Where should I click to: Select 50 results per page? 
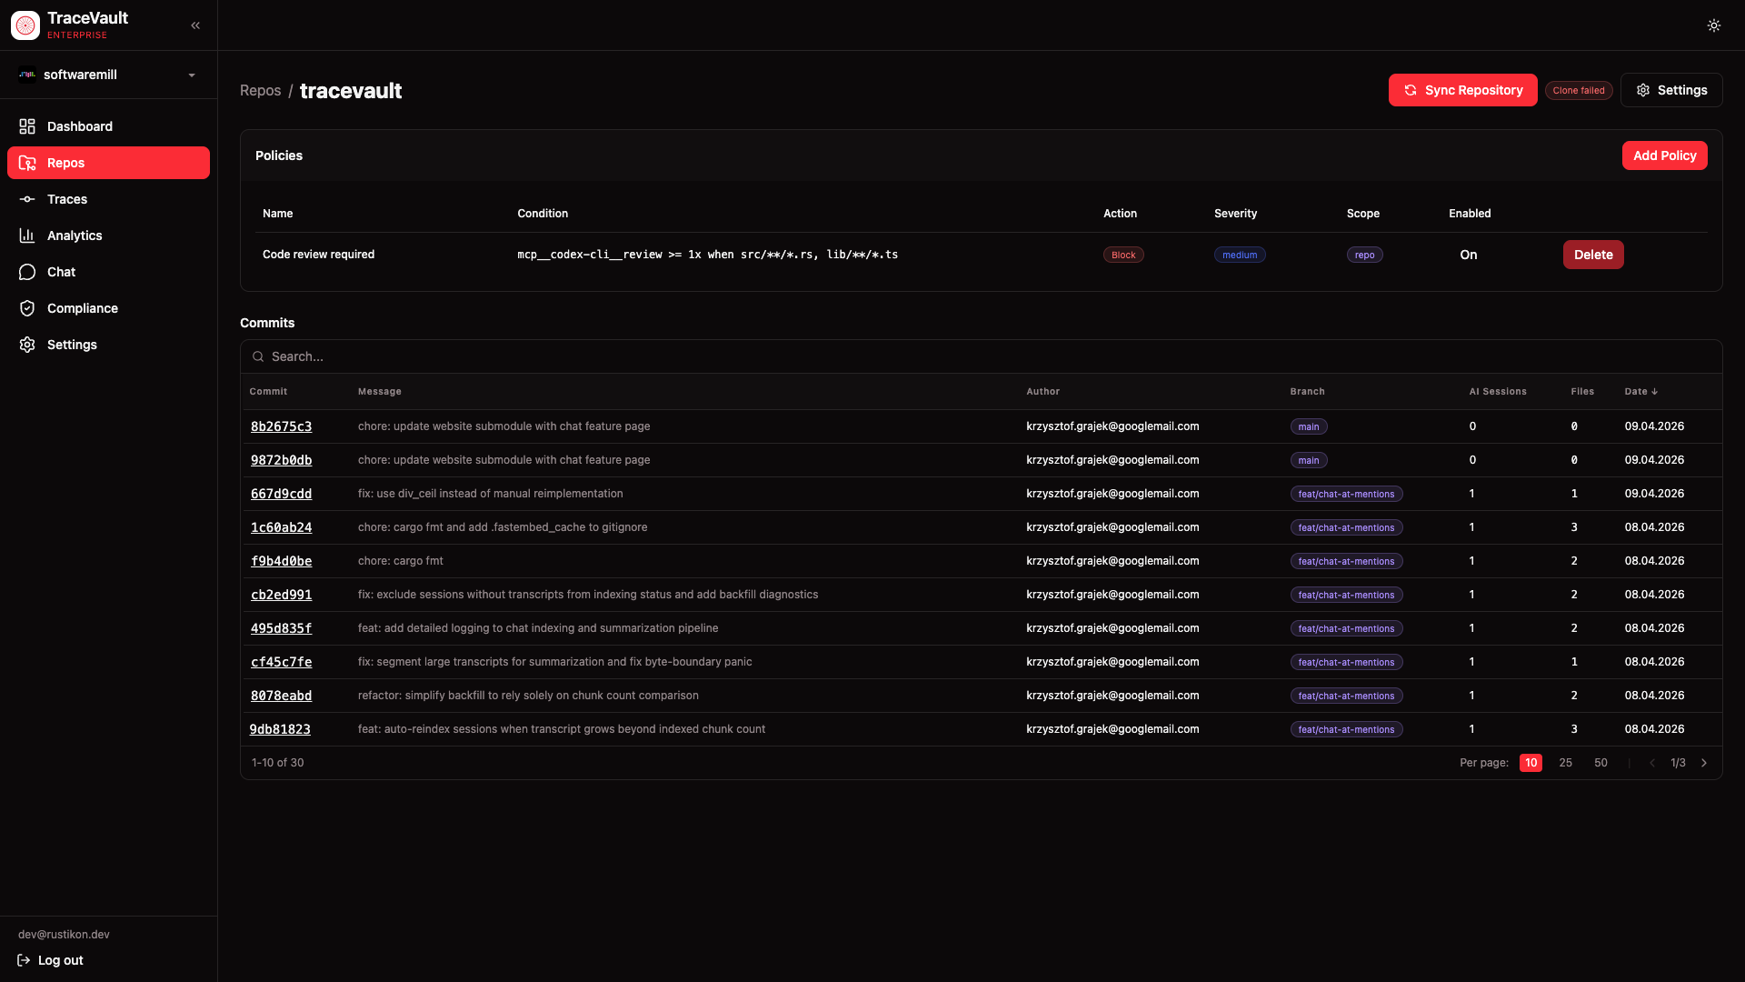coord(1600,763)
